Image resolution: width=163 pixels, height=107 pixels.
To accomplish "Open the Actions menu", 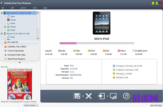I will pos(23,8).
